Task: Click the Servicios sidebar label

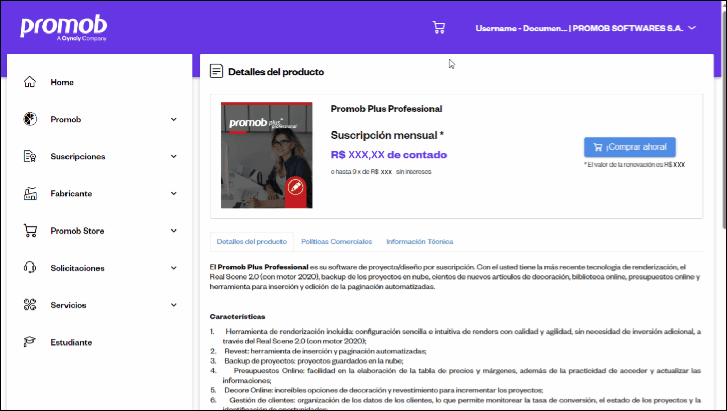Action: click(68, 305)
